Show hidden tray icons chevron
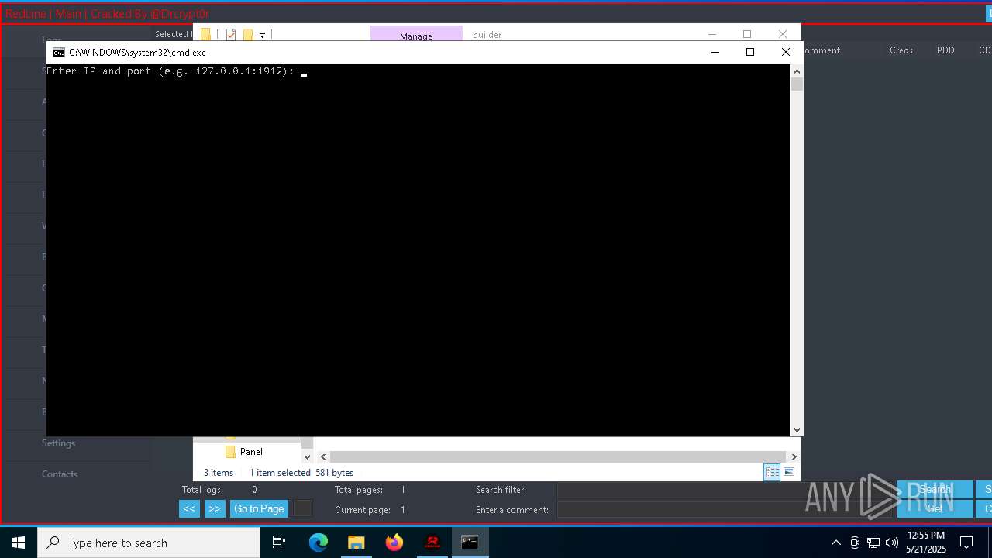992x558 pixels. pyautogui.click(x=835, y=542)
